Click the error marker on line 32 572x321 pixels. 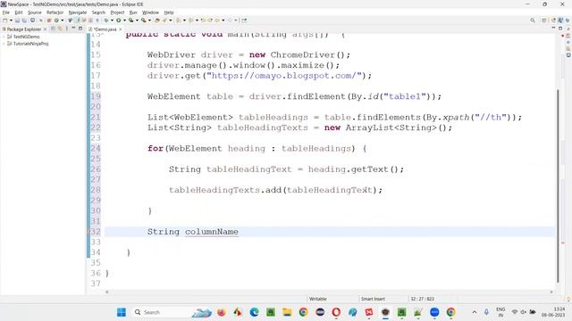coord(88,232)
